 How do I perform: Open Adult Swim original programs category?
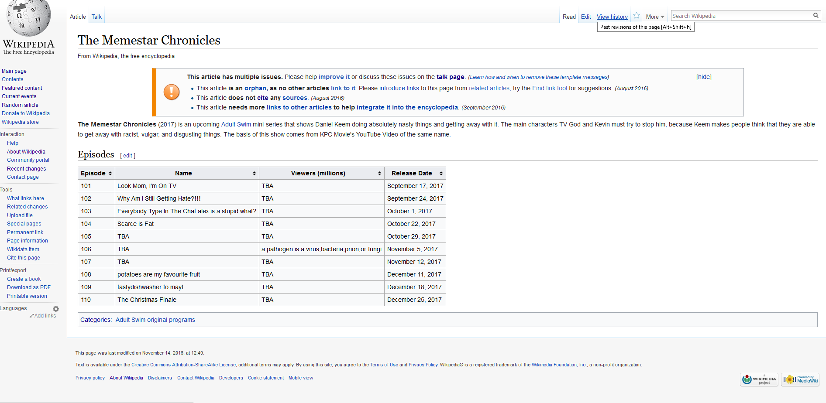155,320
